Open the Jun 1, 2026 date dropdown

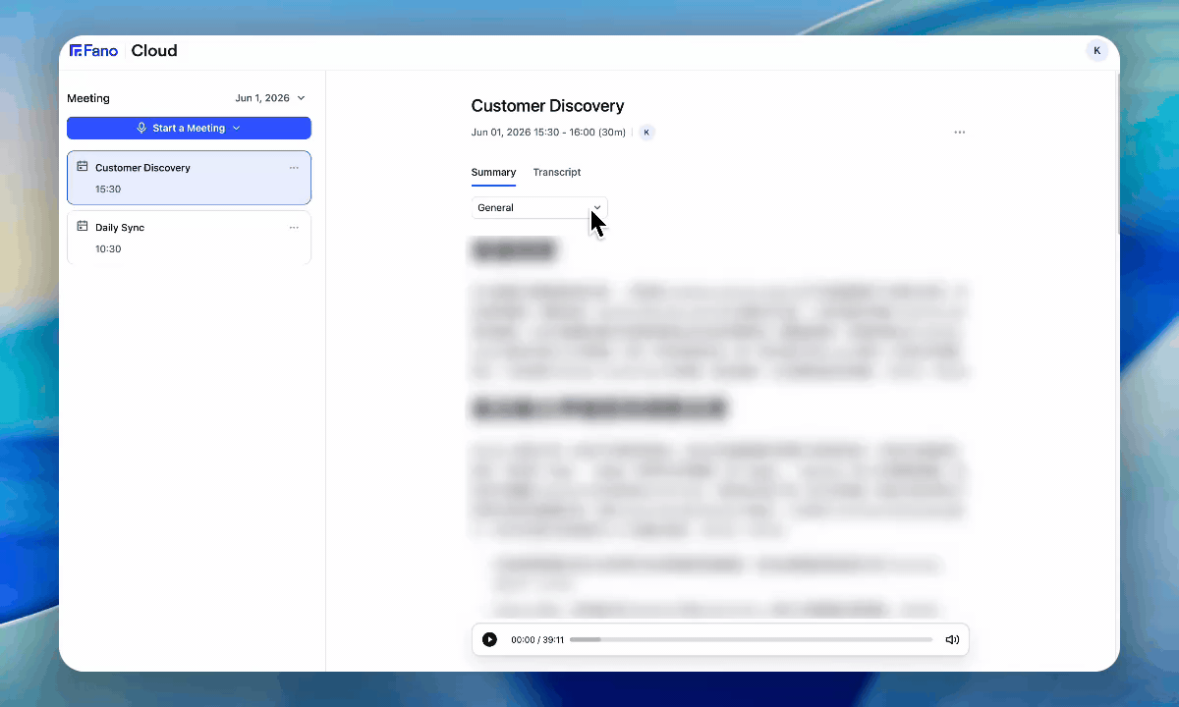pos(270,98)
